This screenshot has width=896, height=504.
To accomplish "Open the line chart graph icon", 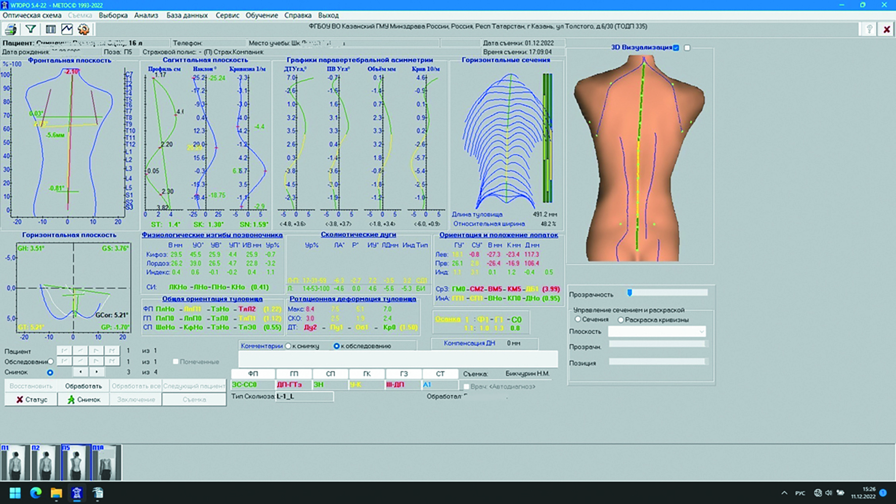I will 67,30.
